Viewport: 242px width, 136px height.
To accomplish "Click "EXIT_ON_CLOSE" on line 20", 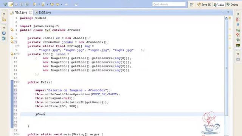I will [x=104, y=94].
